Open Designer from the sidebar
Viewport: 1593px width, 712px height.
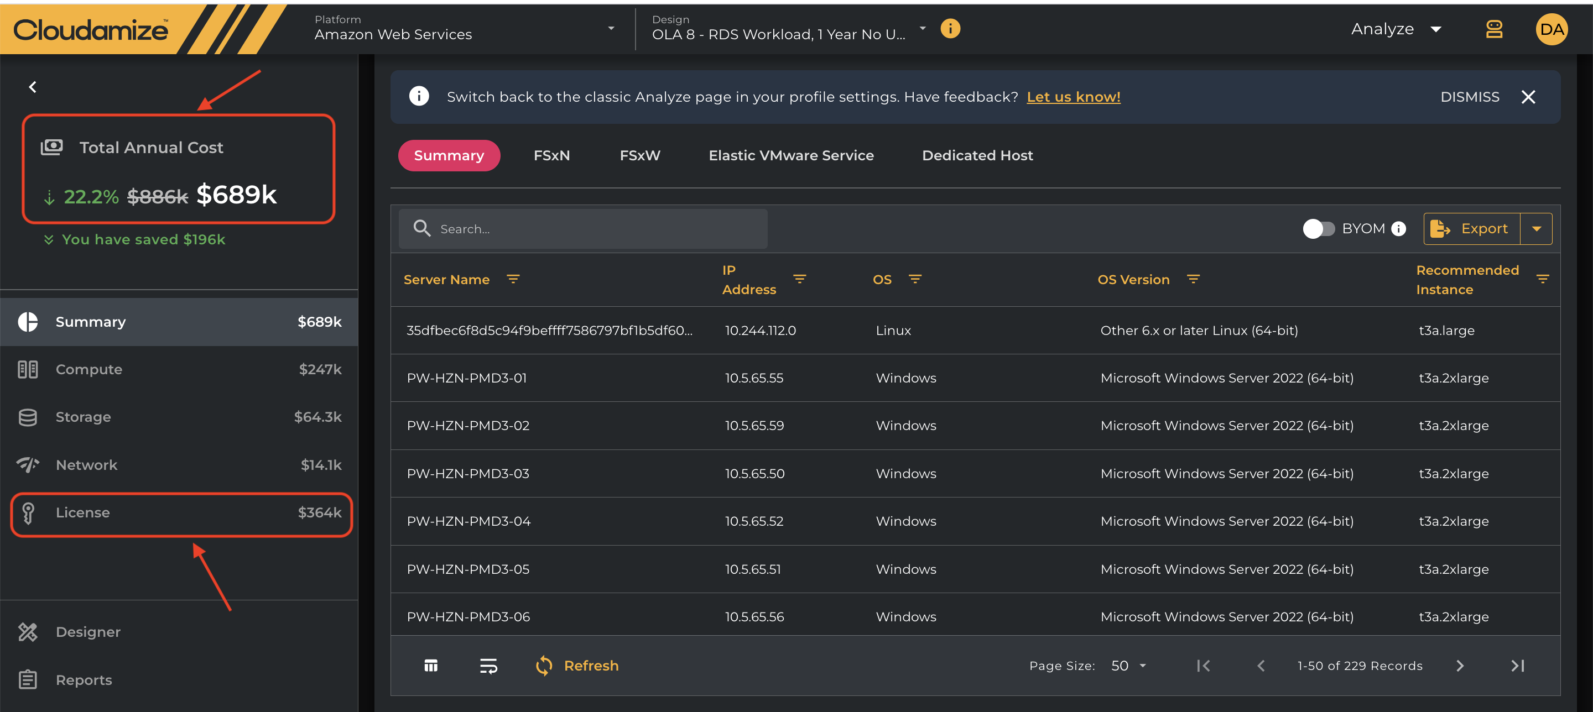tap(179, 632)
